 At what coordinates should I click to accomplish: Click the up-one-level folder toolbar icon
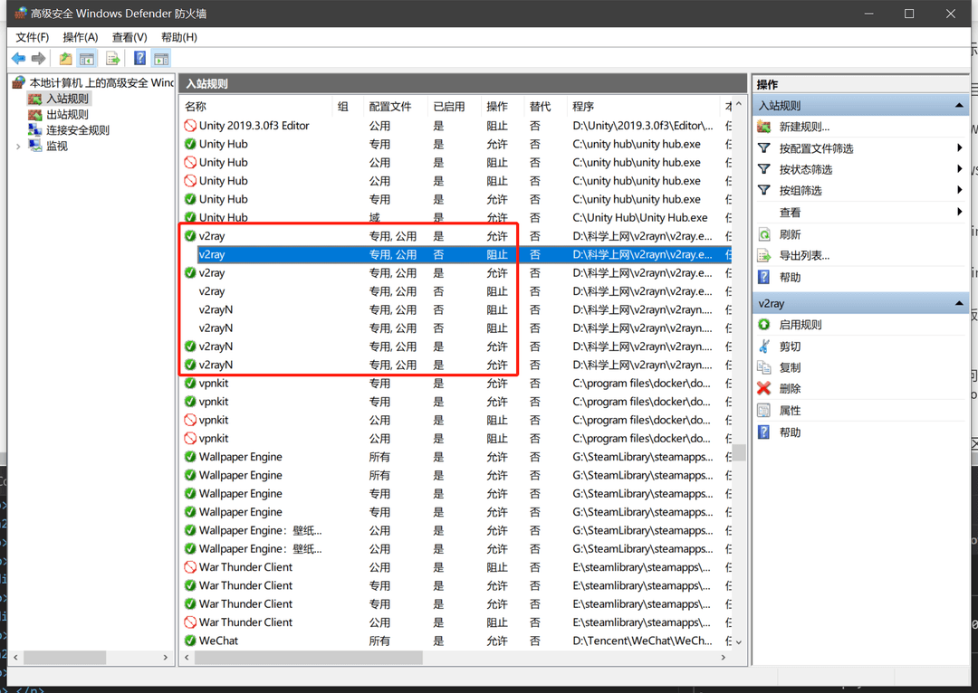[x=65, y=59]
